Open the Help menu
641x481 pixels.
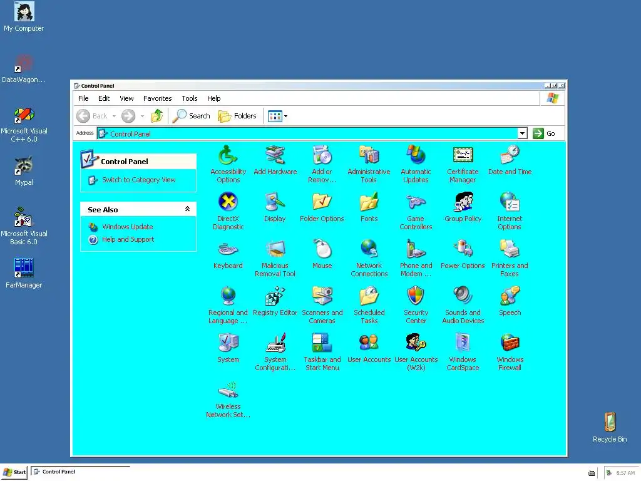pyautogui.click(x=214, y=98)
